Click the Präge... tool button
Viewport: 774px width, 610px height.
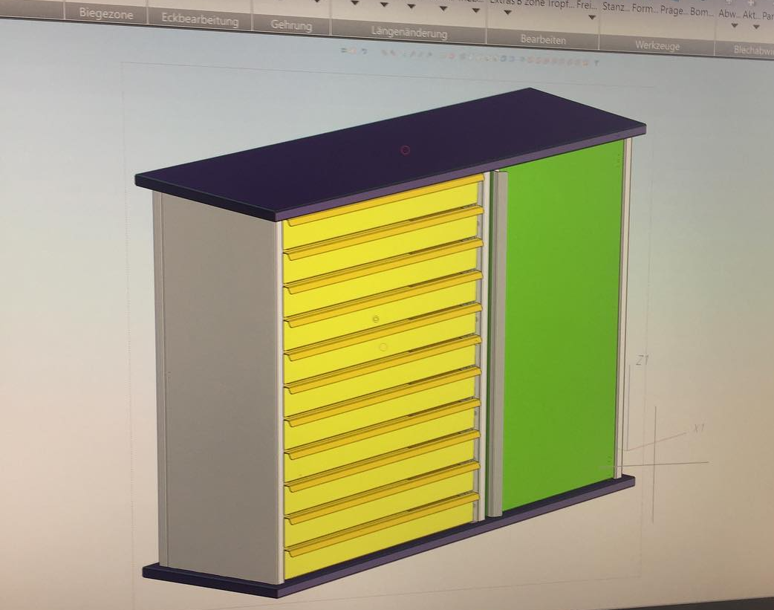pos(673,10)
